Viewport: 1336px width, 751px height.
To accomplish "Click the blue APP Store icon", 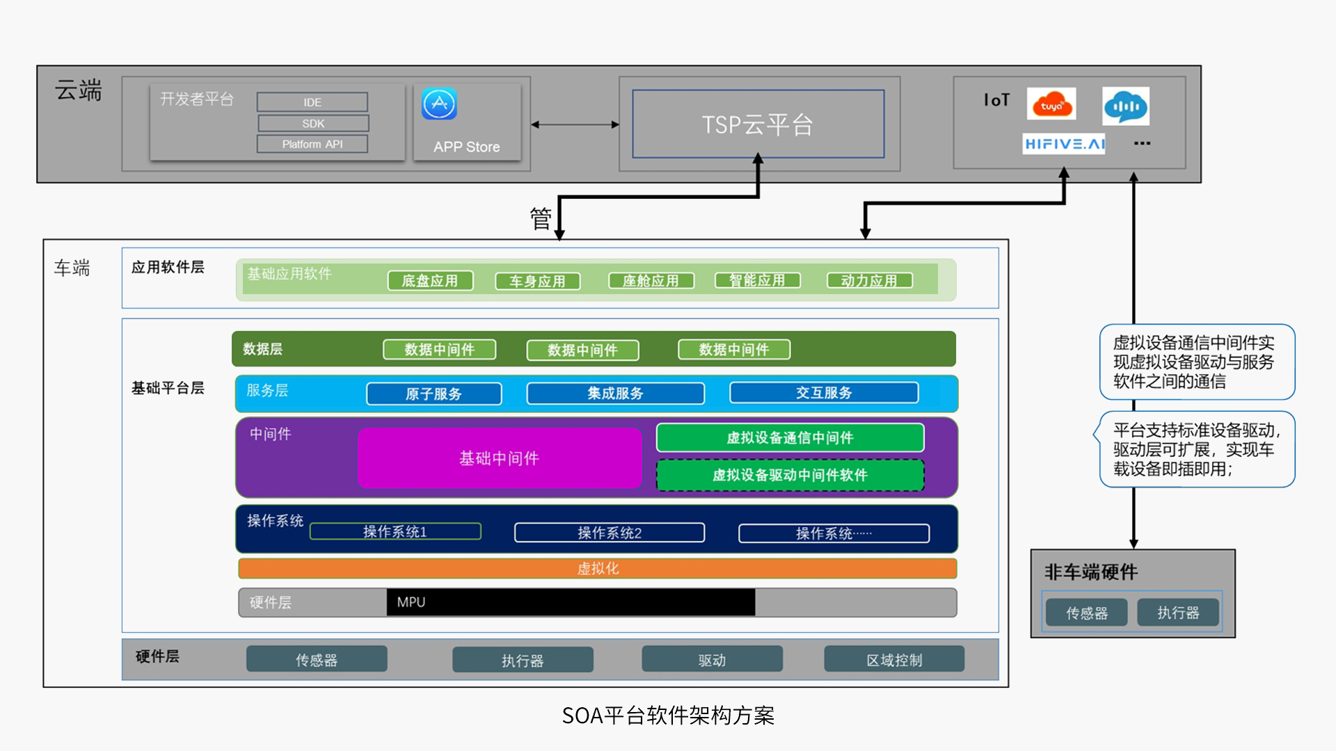I will tap(439, 104).
